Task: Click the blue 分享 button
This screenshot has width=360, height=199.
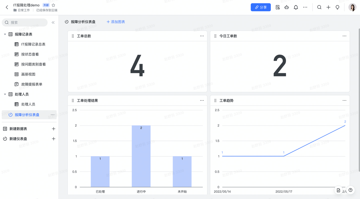Action: [260, 8]
